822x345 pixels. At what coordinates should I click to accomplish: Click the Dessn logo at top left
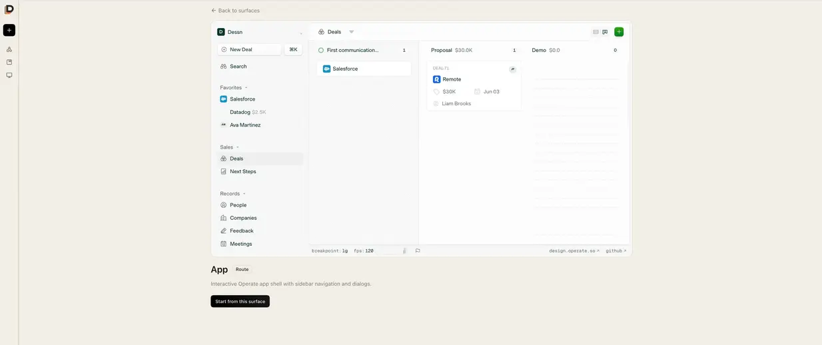tap(9, 9)
